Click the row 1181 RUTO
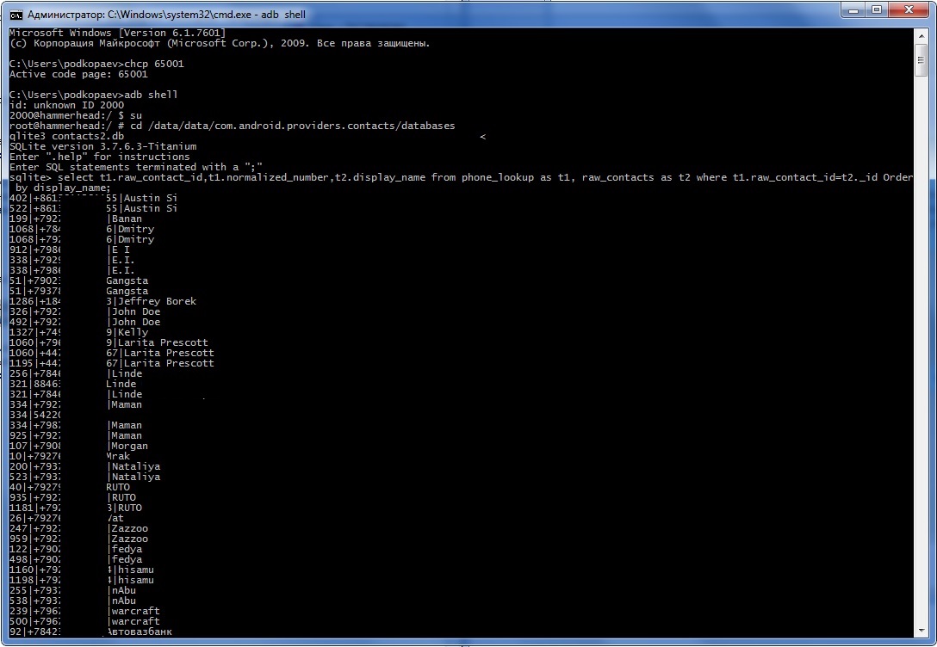 (x=75, y=508)
